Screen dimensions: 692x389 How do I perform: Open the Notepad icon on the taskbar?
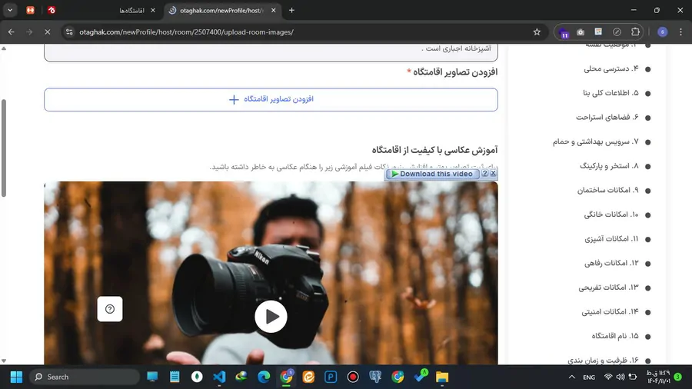tap(175, 377)
